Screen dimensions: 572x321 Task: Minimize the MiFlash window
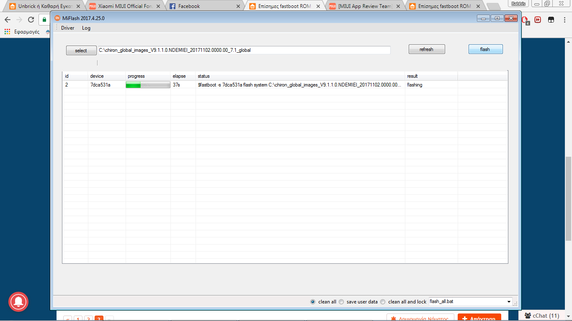(x=484, y=18)
